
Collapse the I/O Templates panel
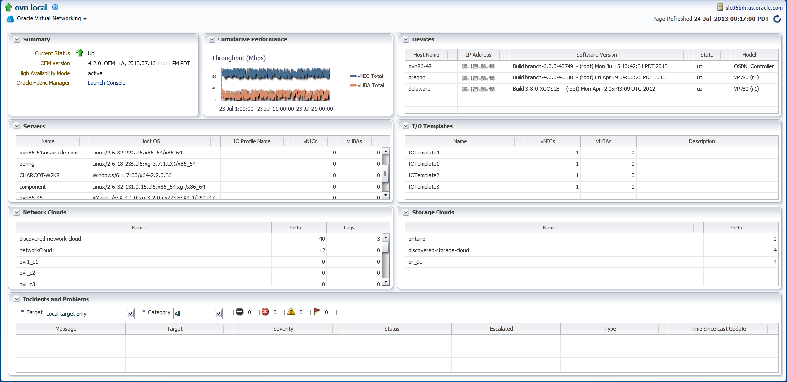click(x=406, y=126)
